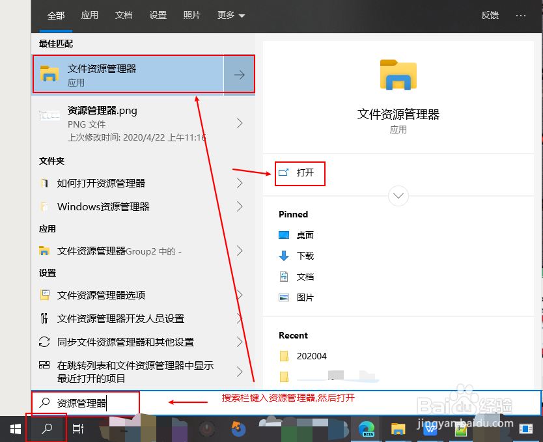Click the 图片 pictures icon
The width and height of the screenshot is (543, 442).
tap(284, 297)
